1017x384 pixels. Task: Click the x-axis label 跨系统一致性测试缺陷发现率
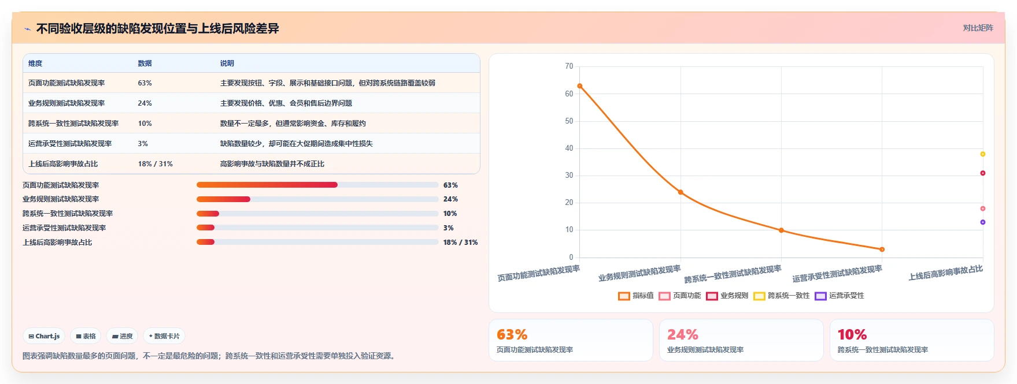(x=733, y=274)
